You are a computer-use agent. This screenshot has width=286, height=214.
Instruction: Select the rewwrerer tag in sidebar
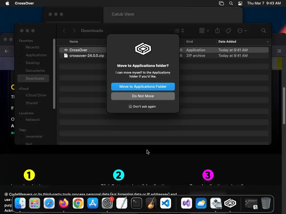click(34, 137)
